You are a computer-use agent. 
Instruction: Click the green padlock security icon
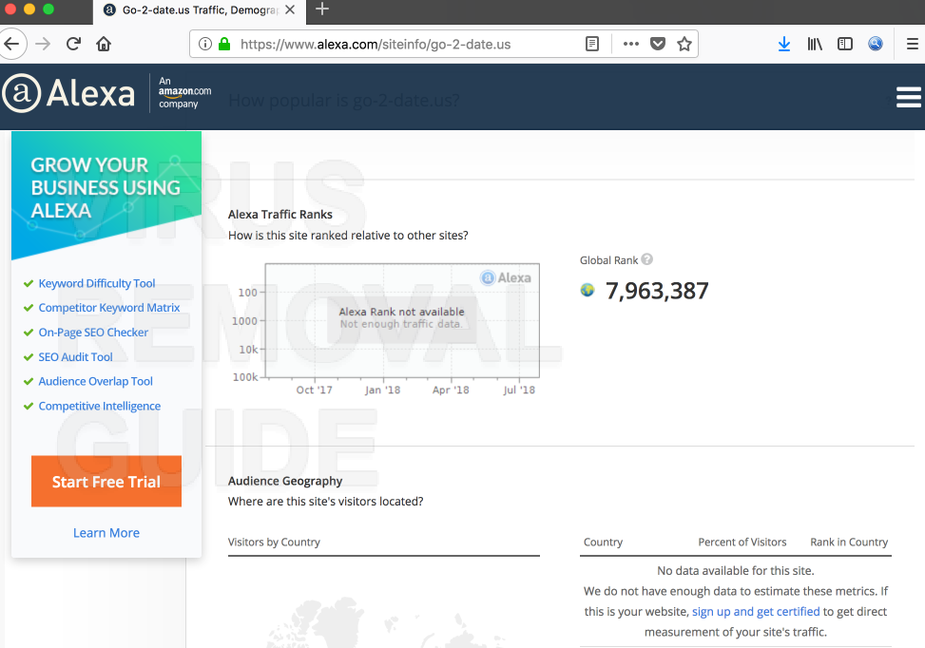coord(224,44)
